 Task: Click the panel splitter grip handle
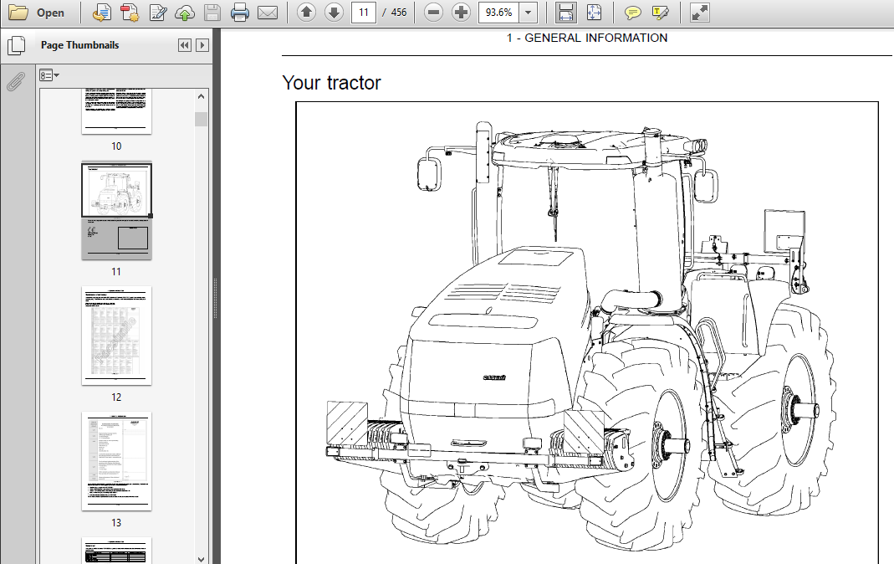(x=216, y=298)
